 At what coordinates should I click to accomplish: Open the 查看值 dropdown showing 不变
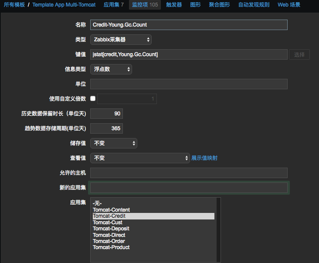click(140, 158)
